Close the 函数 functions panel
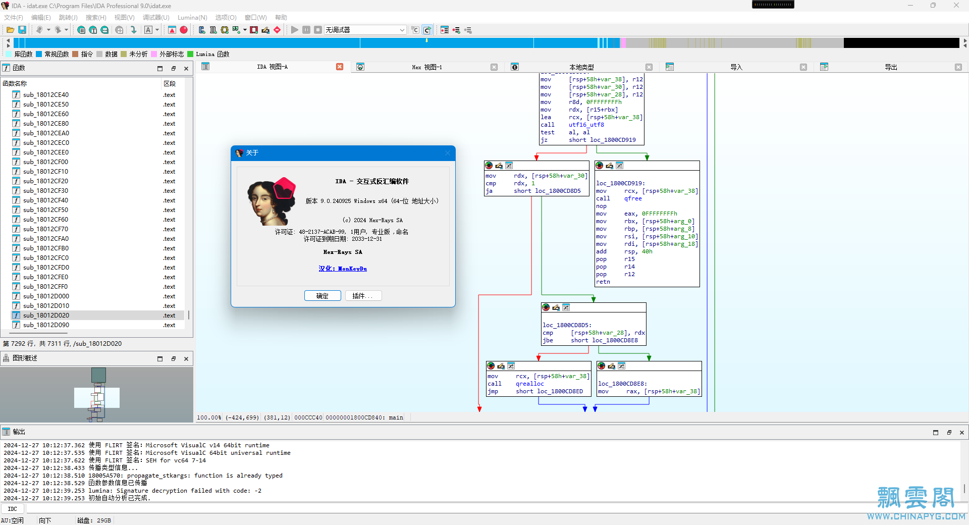This screenshot has height=525, width=969. click(186, 69)
